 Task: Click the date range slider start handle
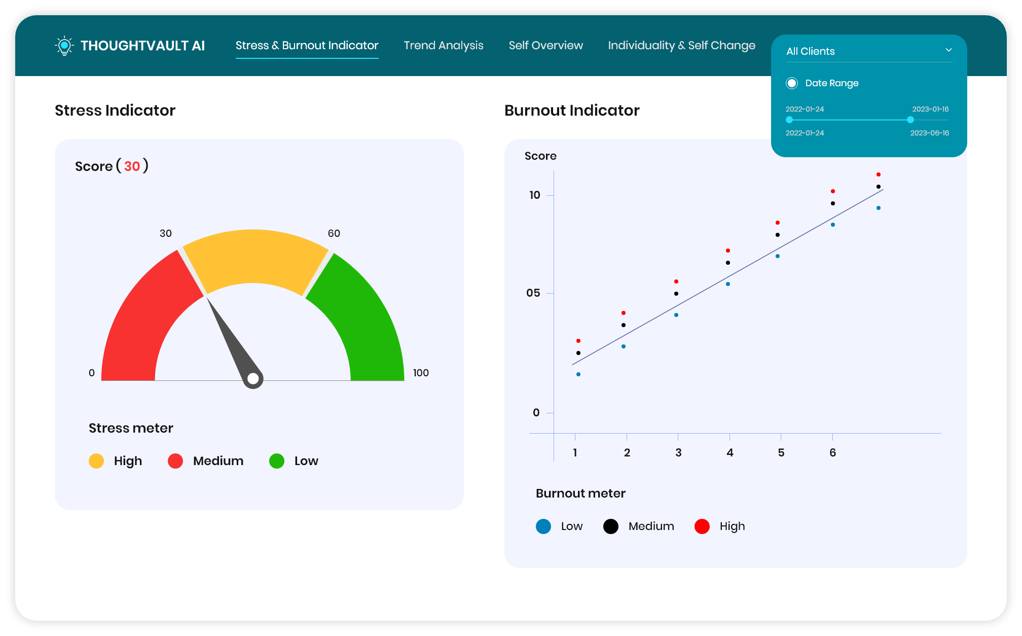[789, 120]
